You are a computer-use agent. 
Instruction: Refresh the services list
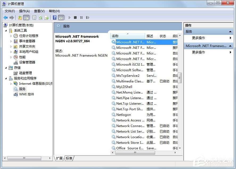(x=40, y=18)
